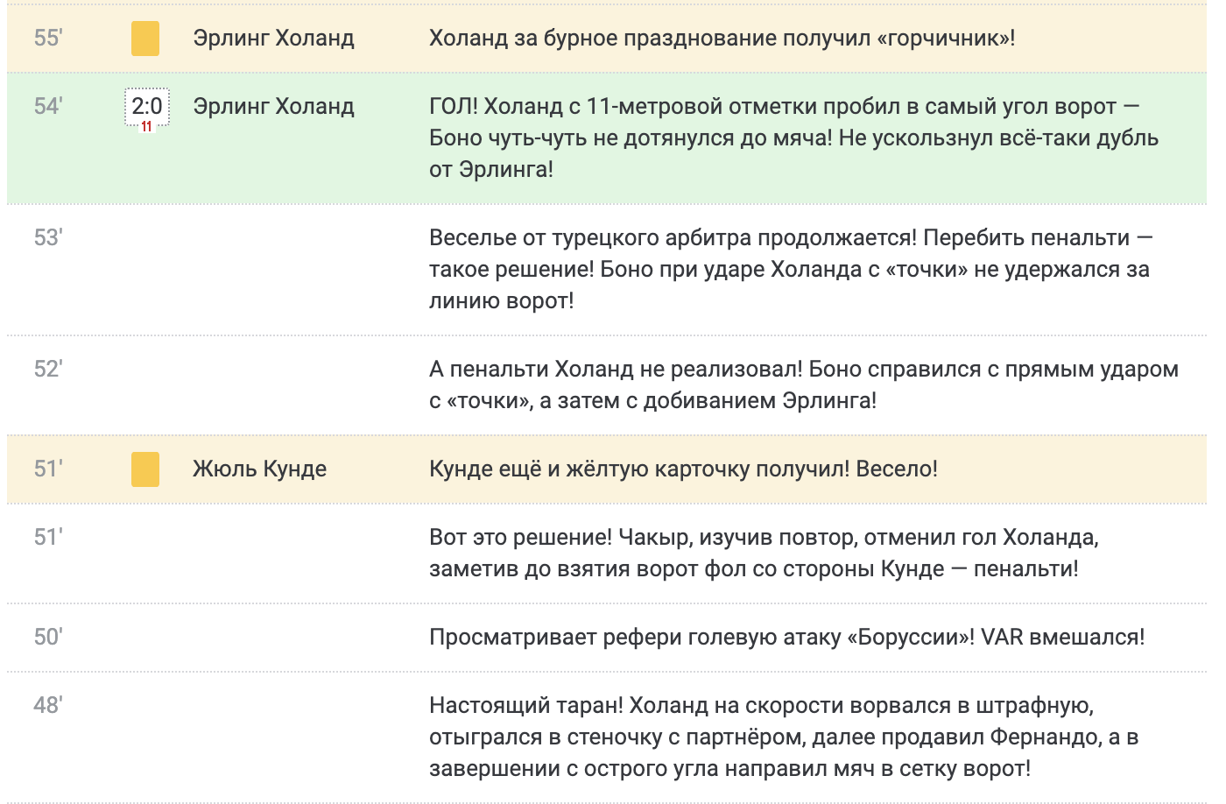Click the yellow card icon next to Жюль Кунде

tap(145, 469)
